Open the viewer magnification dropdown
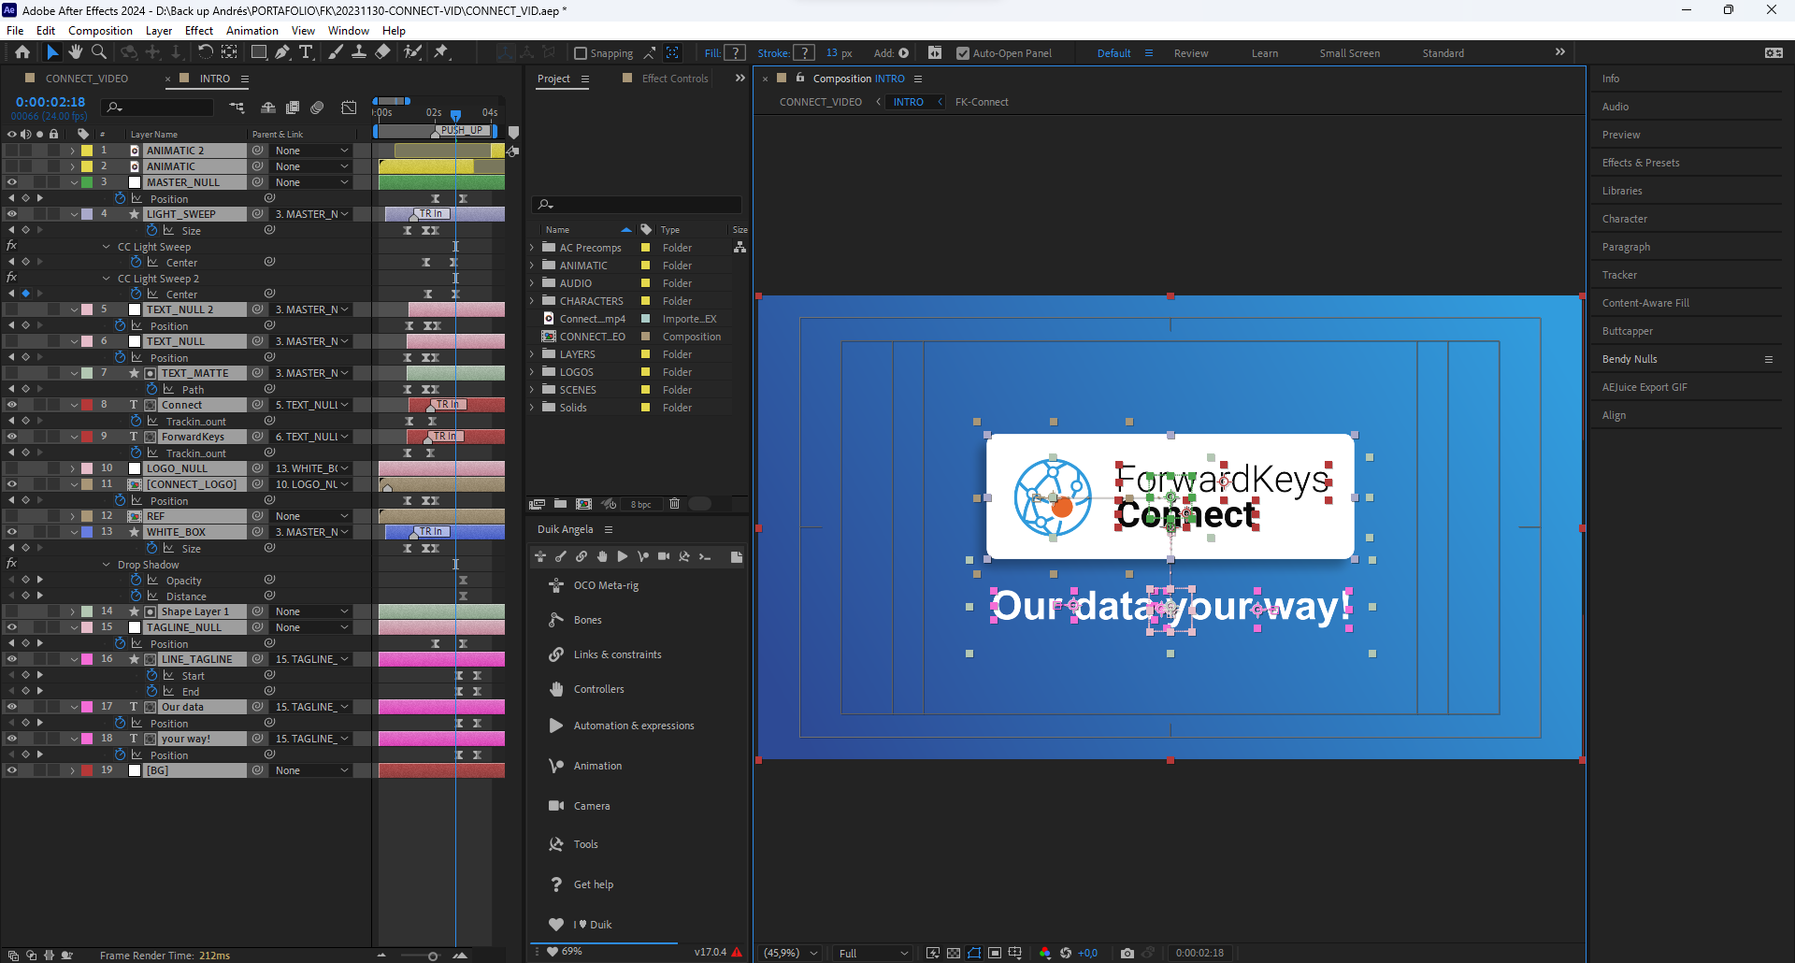 pyautogui.click(x=791, y=953)
